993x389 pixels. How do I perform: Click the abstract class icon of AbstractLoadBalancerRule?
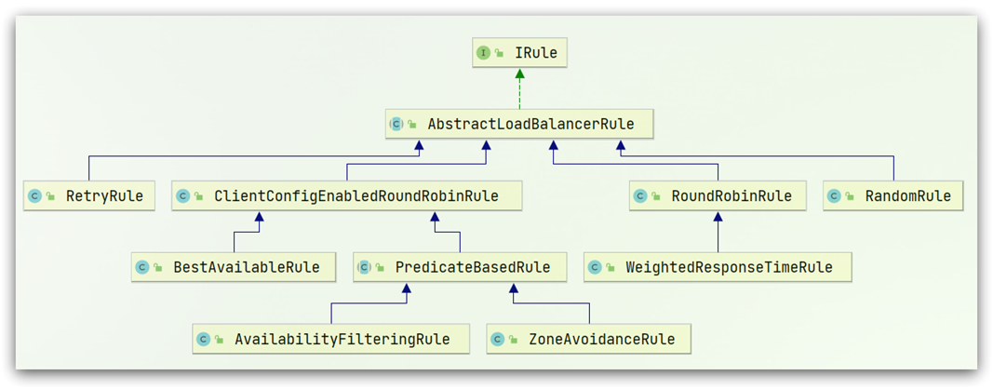pyautogui.click(x=396, y=124)
